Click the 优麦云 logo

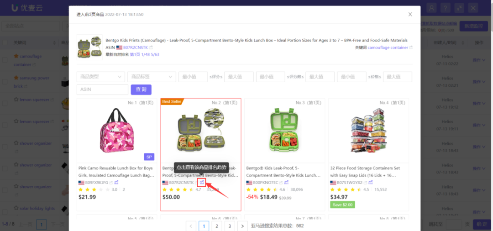pos(27,8)
